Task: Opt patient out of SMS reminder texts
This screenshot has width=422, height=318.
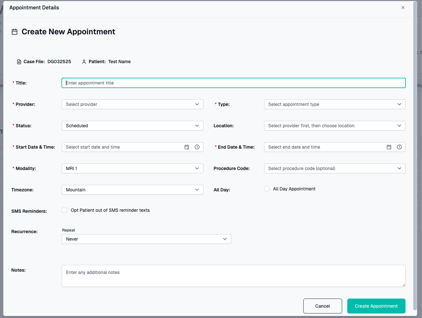Action: coord(64,210)
